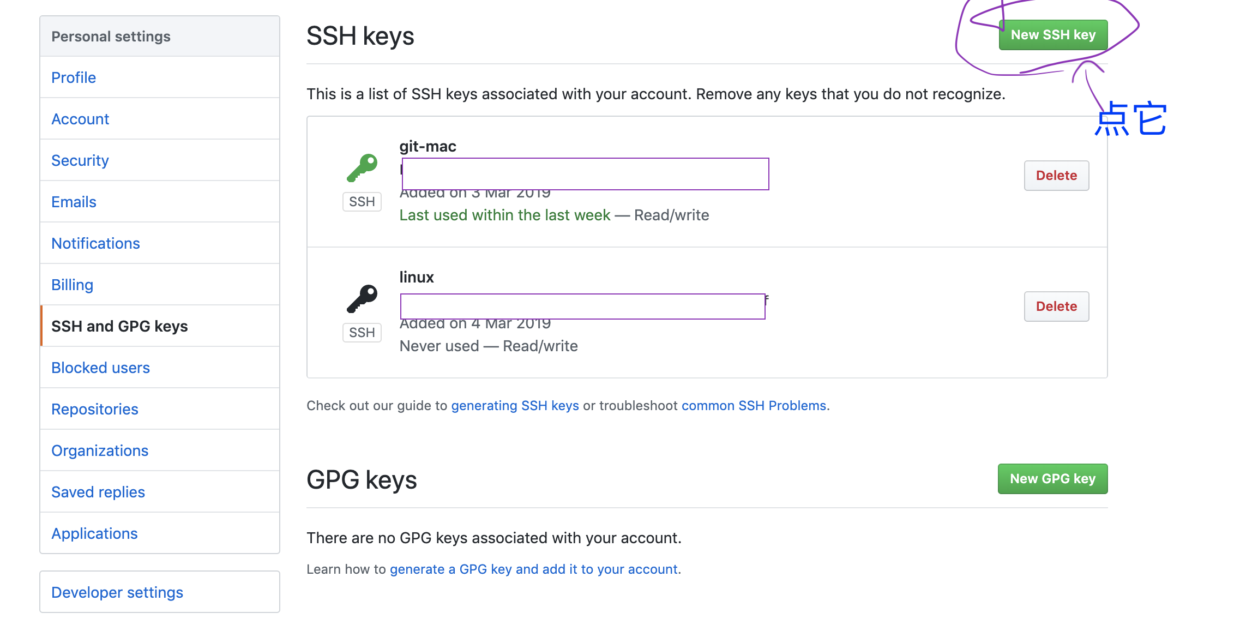Select the SSH and GPG keys item
Viewport: 1252px width, 637px height.
pos(119,326)
